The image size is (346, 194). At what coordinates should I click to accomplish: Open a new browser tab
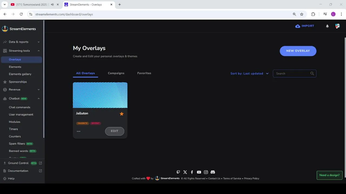pos(119,5)
